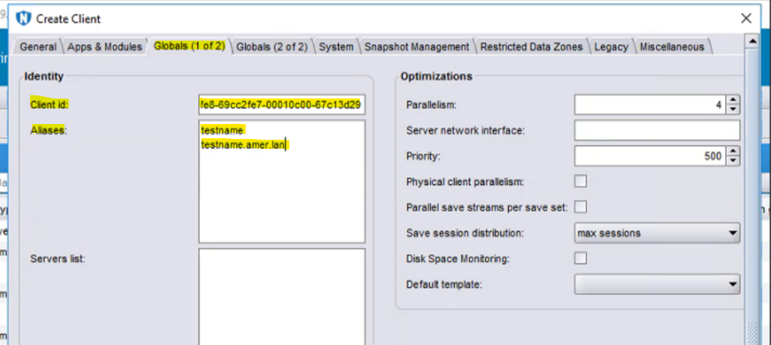Open the Restricted Data Zones tab
This screenshot has width=771, height=345.
coord(531,47)
